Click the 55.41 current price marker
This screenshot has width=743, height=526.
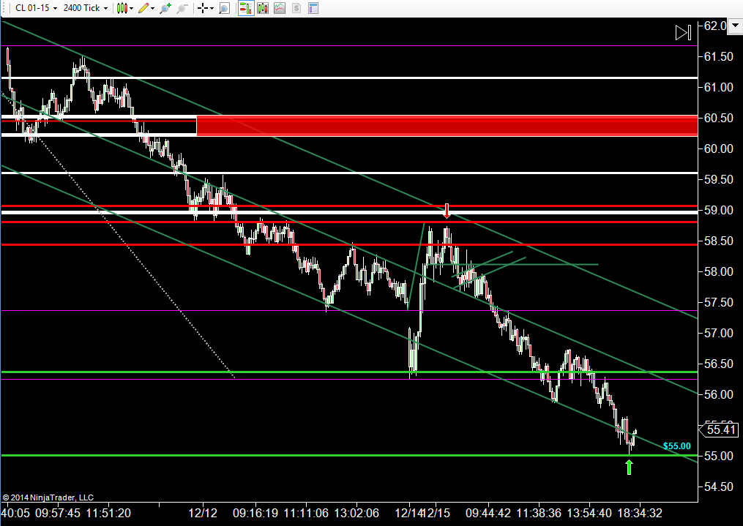click(719, 430)
